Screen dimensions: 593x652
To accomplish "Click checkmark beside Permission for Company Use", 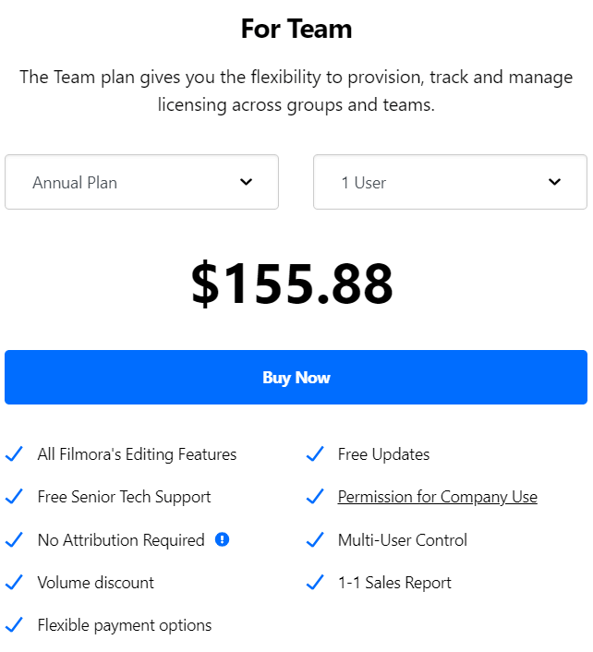I will (x=314, y=497).
